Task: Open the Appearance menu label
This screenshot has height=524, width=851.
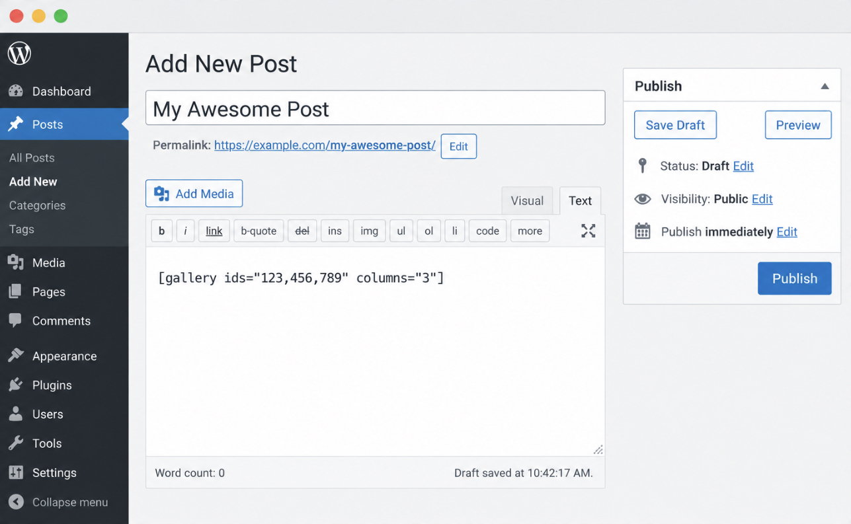Action: pos(64,356)
